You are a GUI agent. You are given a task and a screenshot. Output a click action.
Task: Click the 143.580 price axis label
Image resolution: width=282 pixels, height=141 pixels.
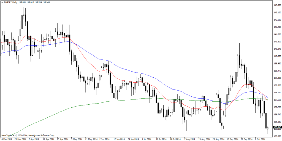276,5
